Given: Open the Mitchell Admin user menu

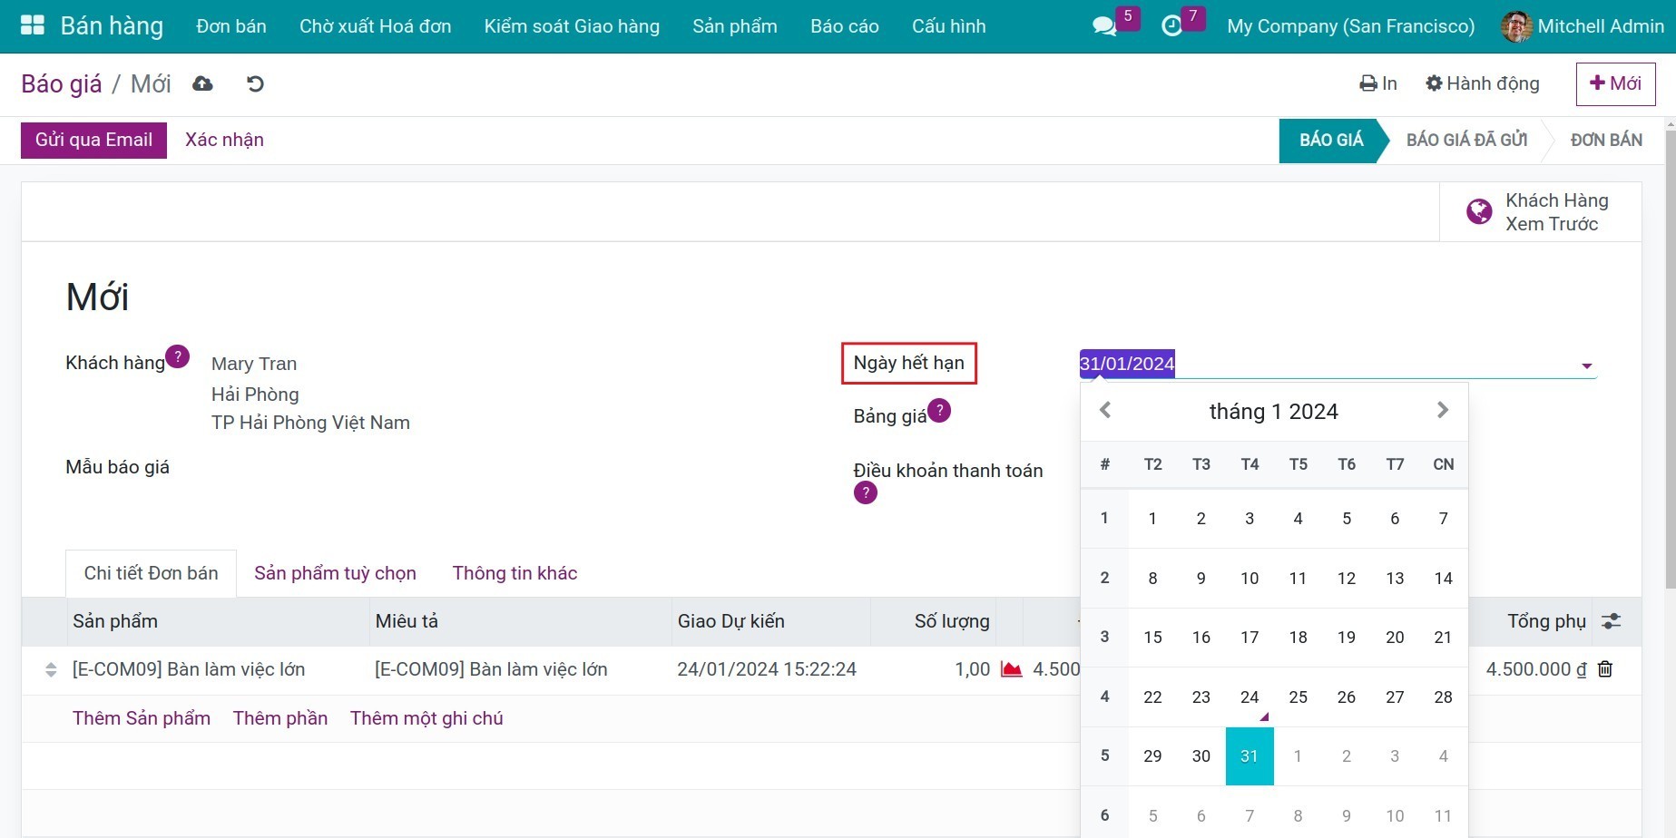Looking at the screenshot, I should [x=1583, y=26].
